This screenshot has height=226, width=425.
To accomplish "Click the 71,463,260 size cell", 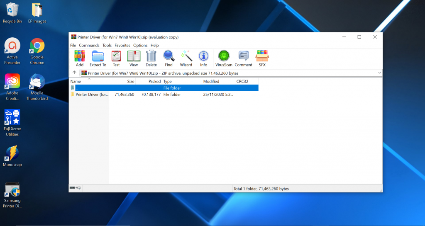I will [125, 94].
